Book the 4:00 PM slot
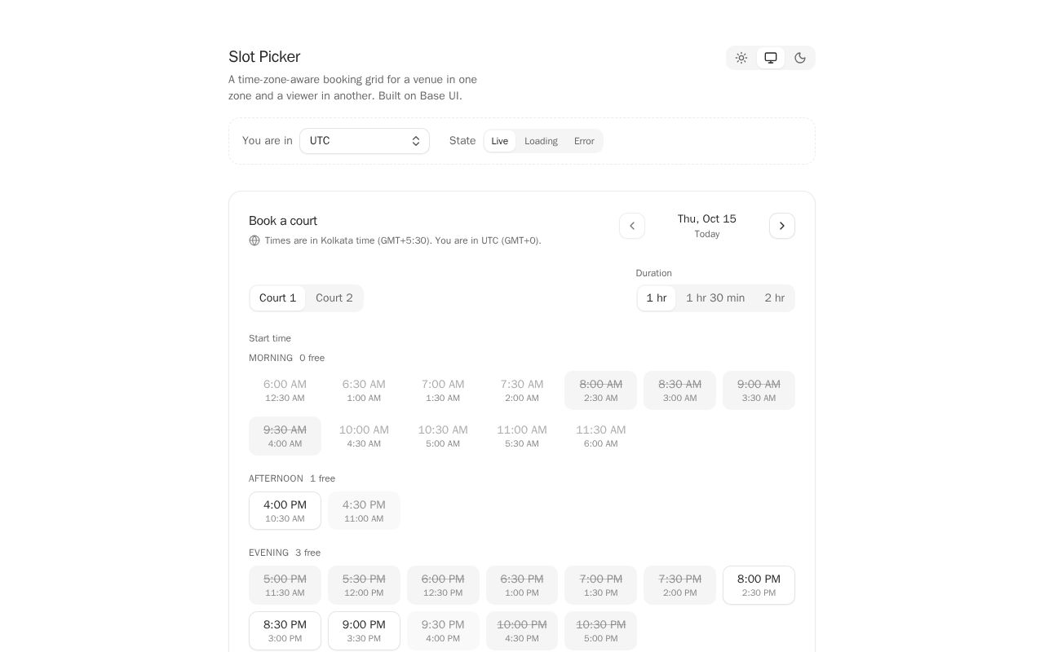 285,511
